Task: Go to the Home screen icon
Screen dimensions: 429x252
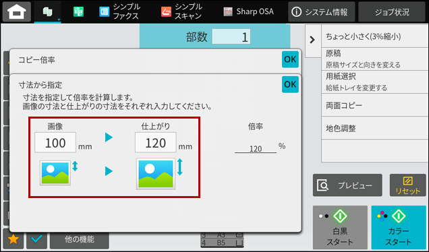Action: (x=17, y=11)
